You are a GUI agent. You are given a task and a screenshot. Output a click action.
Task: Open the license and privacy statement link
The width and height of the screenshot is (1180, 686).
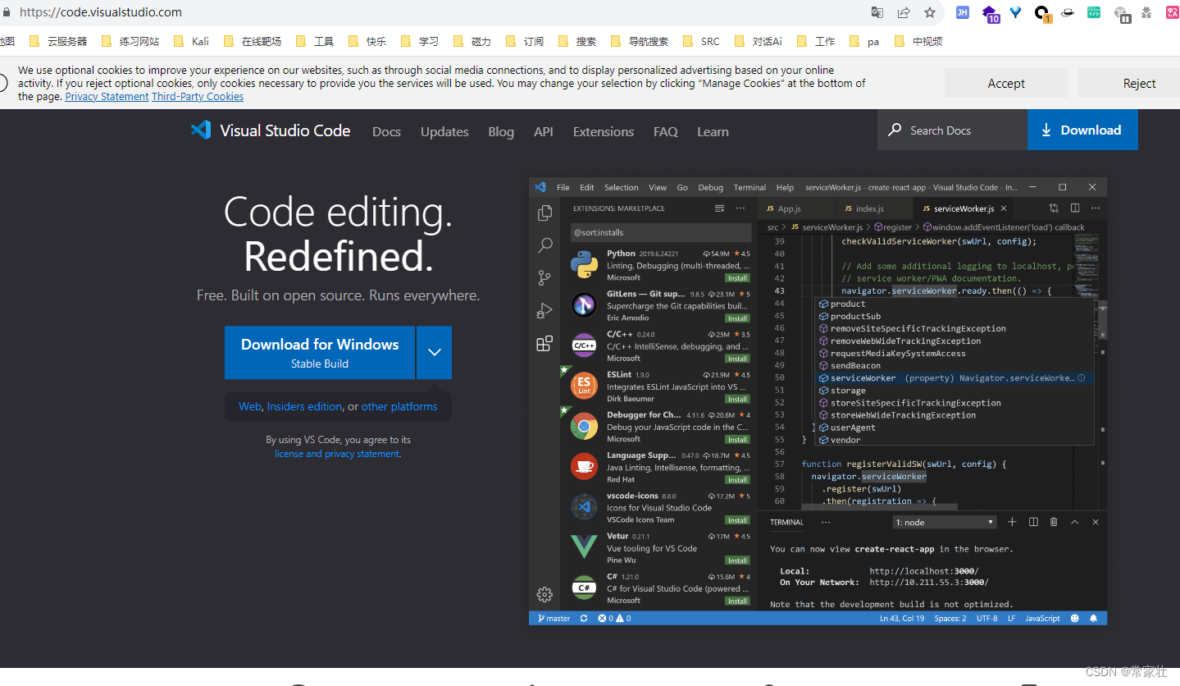(337, 454)
